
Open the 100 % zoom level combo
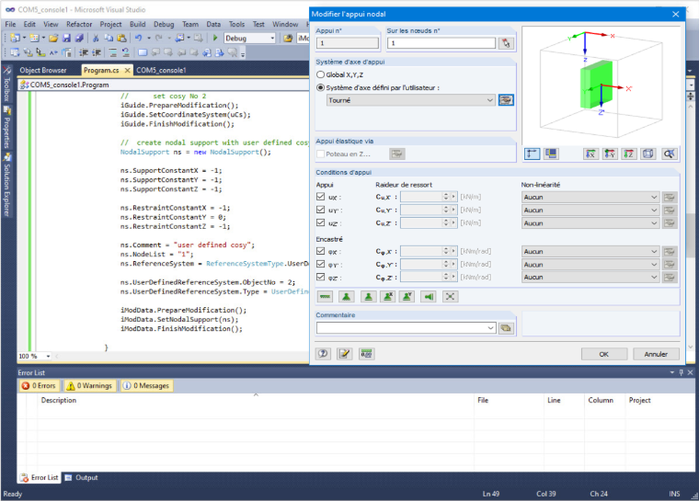(34, 356)
